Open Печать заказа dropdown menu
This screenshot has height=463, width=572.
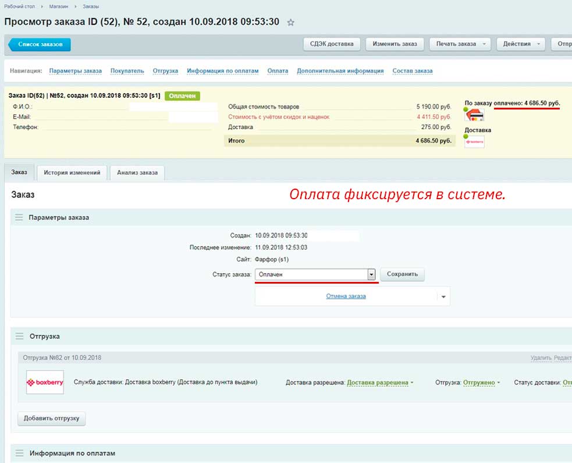coord(460,44)
